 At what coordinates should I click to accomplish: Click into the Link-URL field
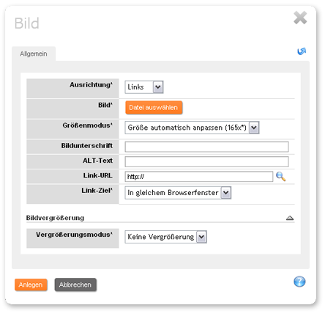click(199, 177)
